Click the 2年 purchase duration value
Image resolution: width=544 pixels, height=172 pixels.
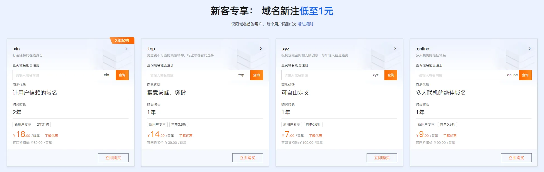click(x=17, y=112)
